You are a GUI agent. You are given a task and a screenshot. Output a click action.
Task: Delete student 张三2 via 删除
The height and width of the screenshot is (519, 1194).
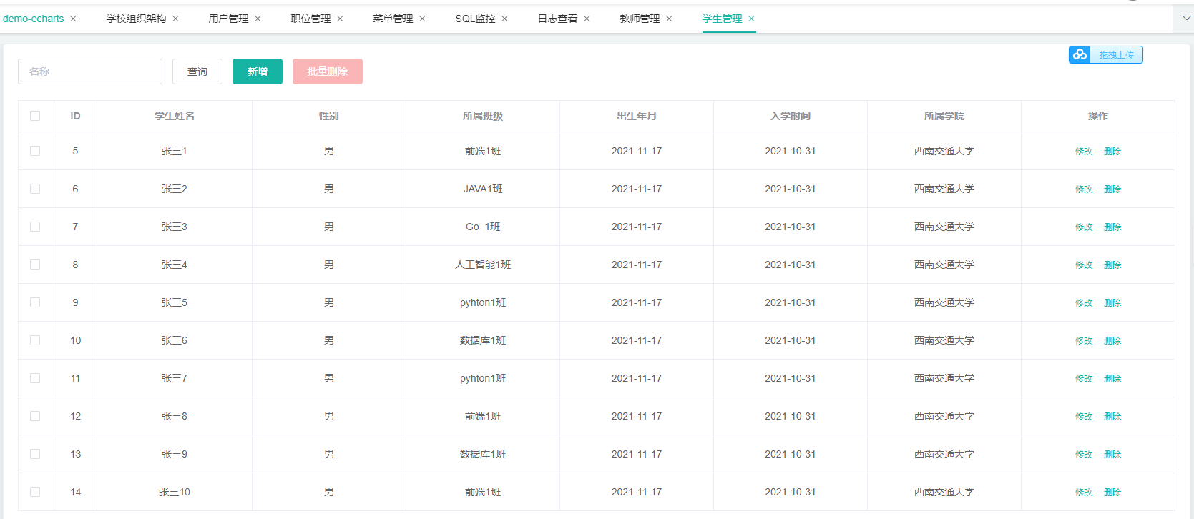click(x=1112, y=189)
